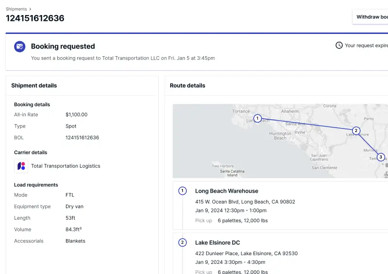Viewport: 388px width, 274px height.
Task: Open the Shipments breadcrumb link
Action: click(x=16, y=9)
